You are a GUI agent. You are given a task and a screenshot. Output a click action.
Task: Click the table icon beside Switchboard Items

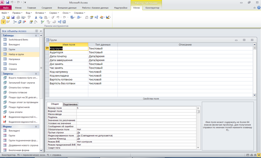click(x=5, y=39)
